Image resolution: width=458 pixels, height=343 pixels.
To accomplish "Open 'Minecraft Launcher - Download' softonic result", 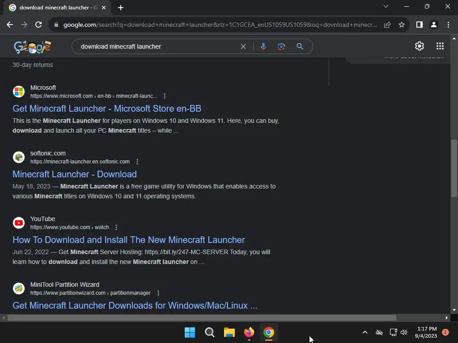I will point(75,174).
